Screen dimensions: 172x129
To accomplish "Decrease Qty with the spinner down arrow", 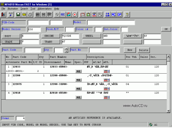I will coord(66,51).
